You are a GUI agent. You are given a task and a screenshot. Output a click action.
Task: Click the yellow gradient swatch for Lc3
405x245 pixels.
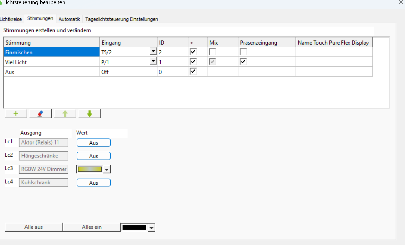pyautogui.click(x=90, y=169)
